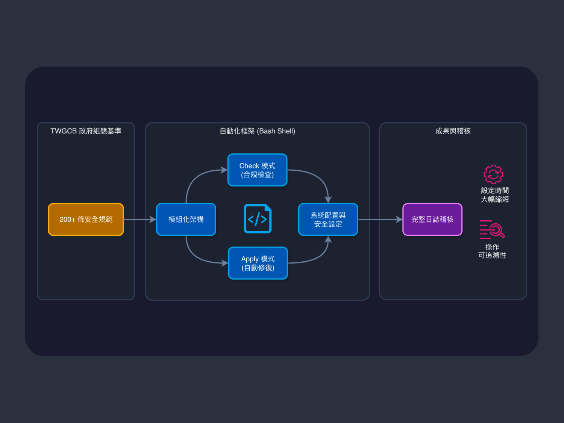Select the orange 200+ 條安全規範 box
The height and width of the screenshot is (423, 564).
coord(86,220)
